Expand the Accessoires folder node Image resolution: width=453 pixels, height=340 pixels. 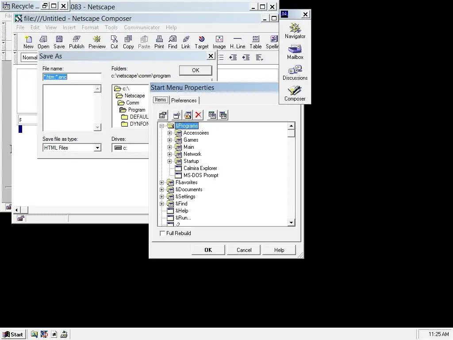coord(170,133)
